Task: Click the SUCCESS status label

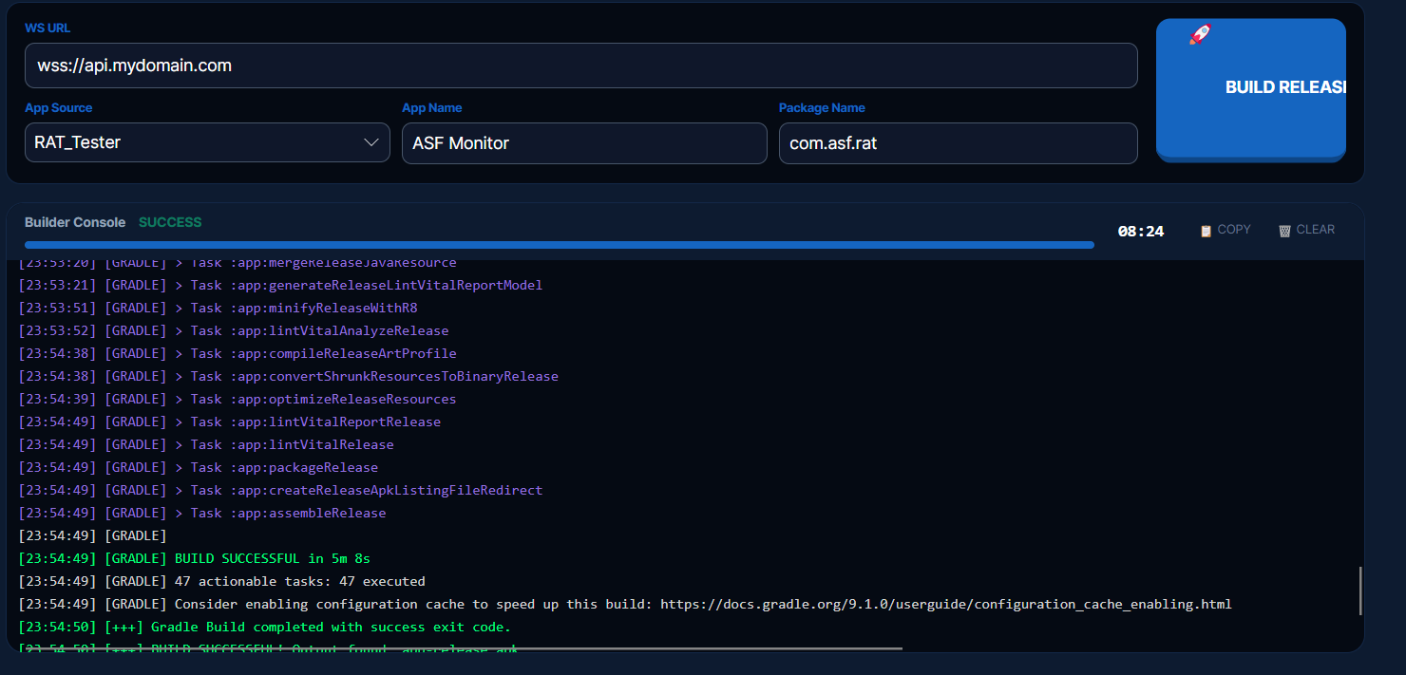Action: tap(170, 222)
